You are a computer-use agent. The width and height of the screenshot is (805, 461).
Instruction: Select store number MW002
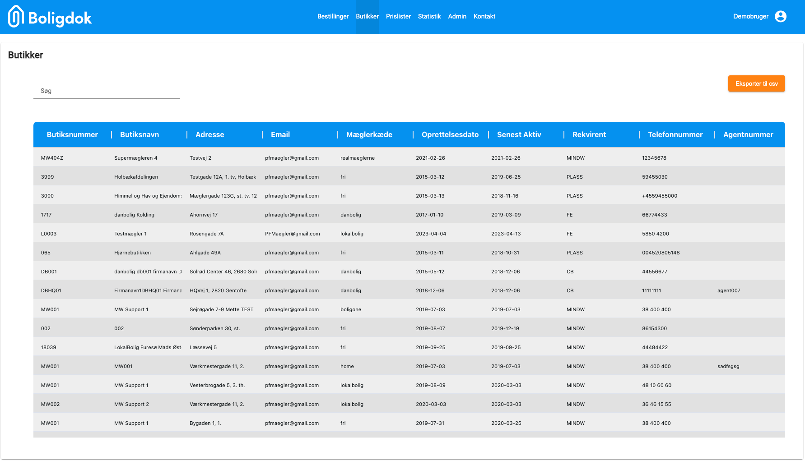50,404
